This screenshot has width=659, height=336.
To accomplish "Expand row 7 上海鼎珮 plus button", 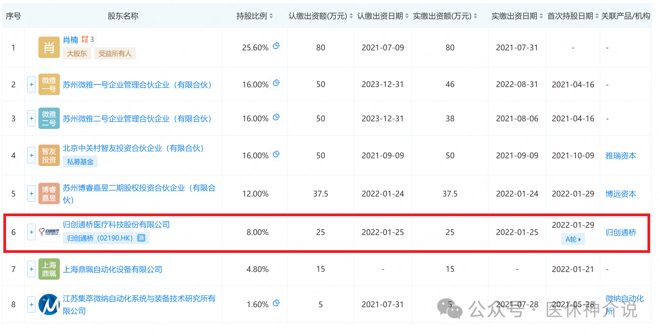I will (x=31, y=269).
